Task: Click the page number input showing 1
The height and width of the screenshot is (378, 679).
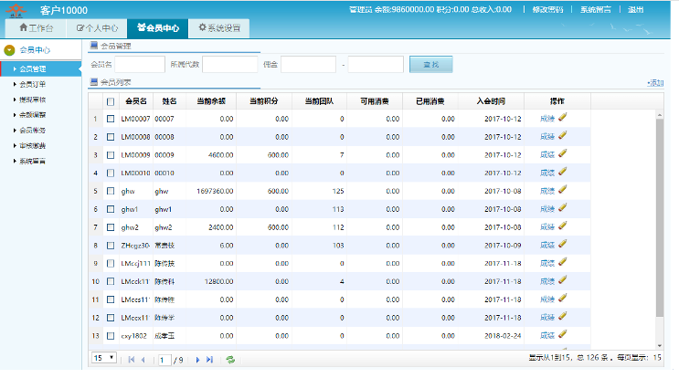Action: click(x=164, y=360)
